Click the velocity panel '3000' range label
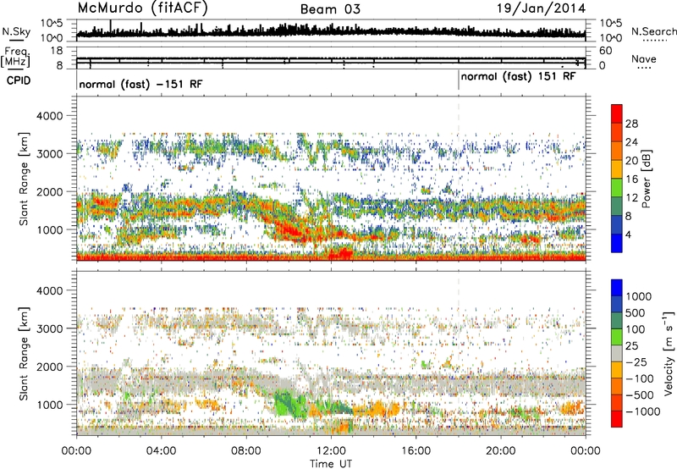 tap(50, 328)
